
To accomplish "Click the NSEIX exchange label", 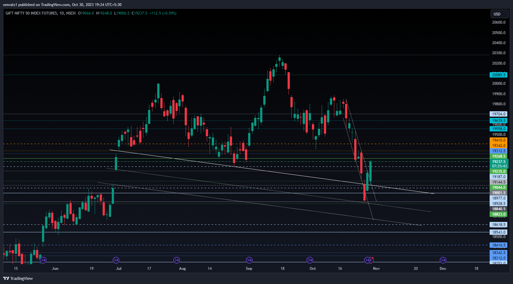I will pyautogui.click(x=71, y=13).
